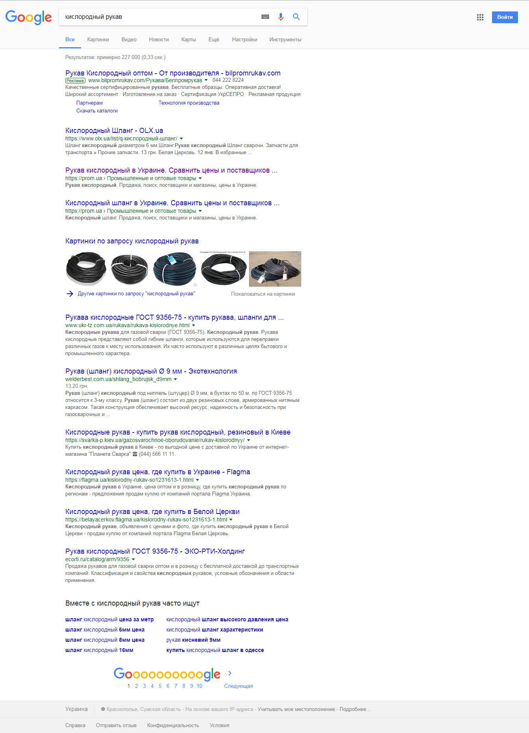The image size is (529, 733).
Task: Open the Google apps grid
Action: 480,17
